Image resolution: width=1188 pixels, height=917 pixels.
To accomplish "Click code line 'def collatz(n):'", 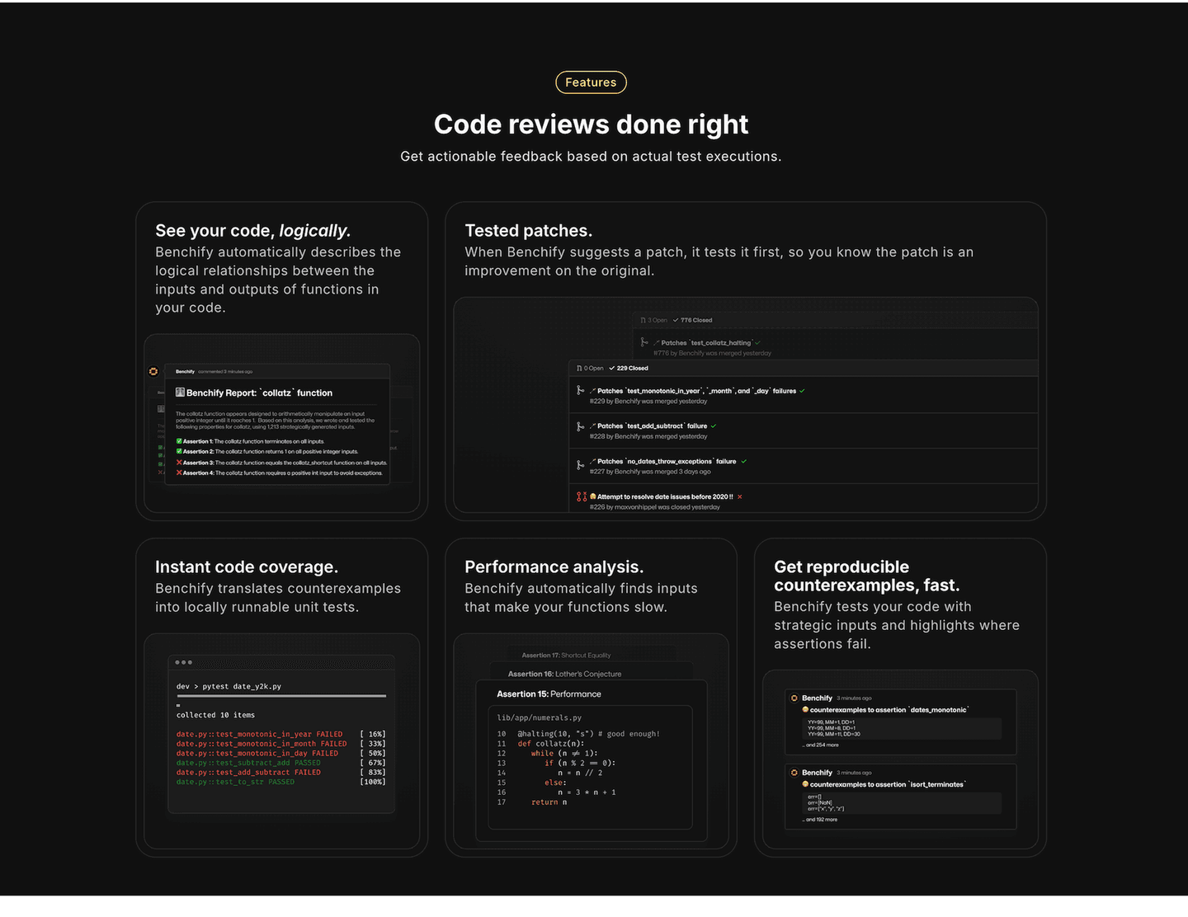I will click(x=551, y=744).
